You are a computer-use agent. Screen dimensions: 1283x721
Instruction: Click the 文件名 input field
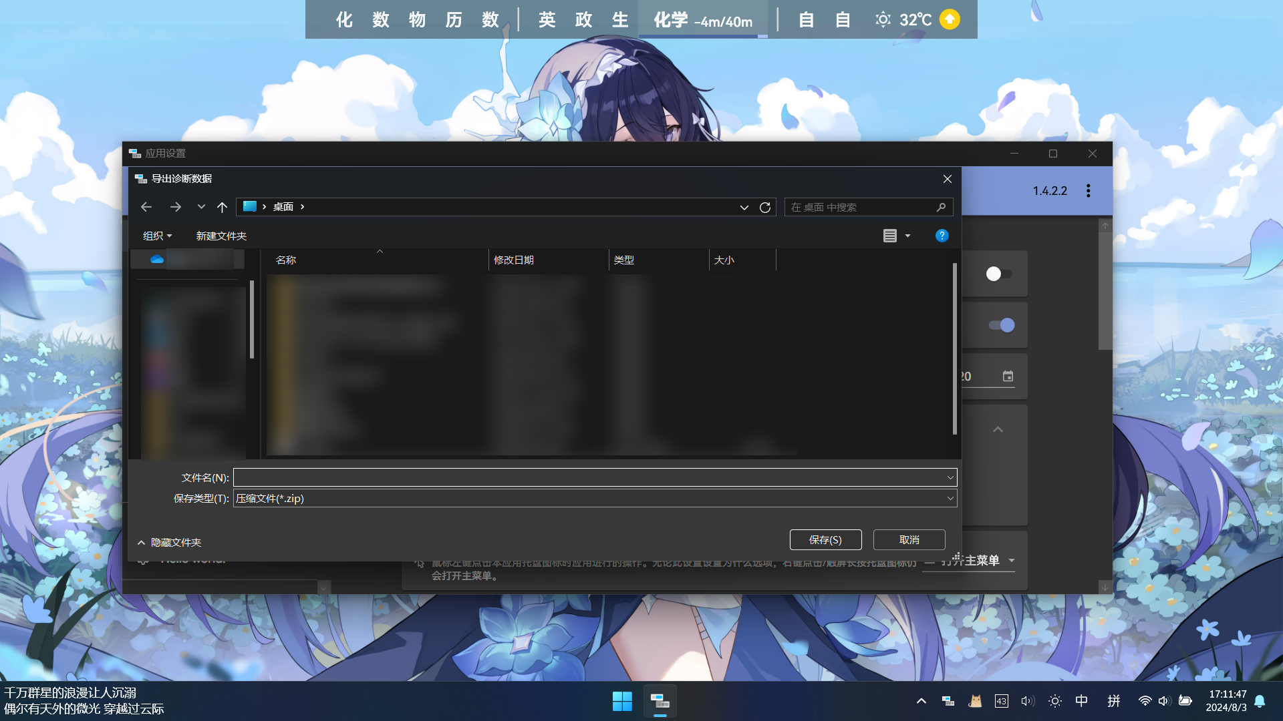(588, 477)
